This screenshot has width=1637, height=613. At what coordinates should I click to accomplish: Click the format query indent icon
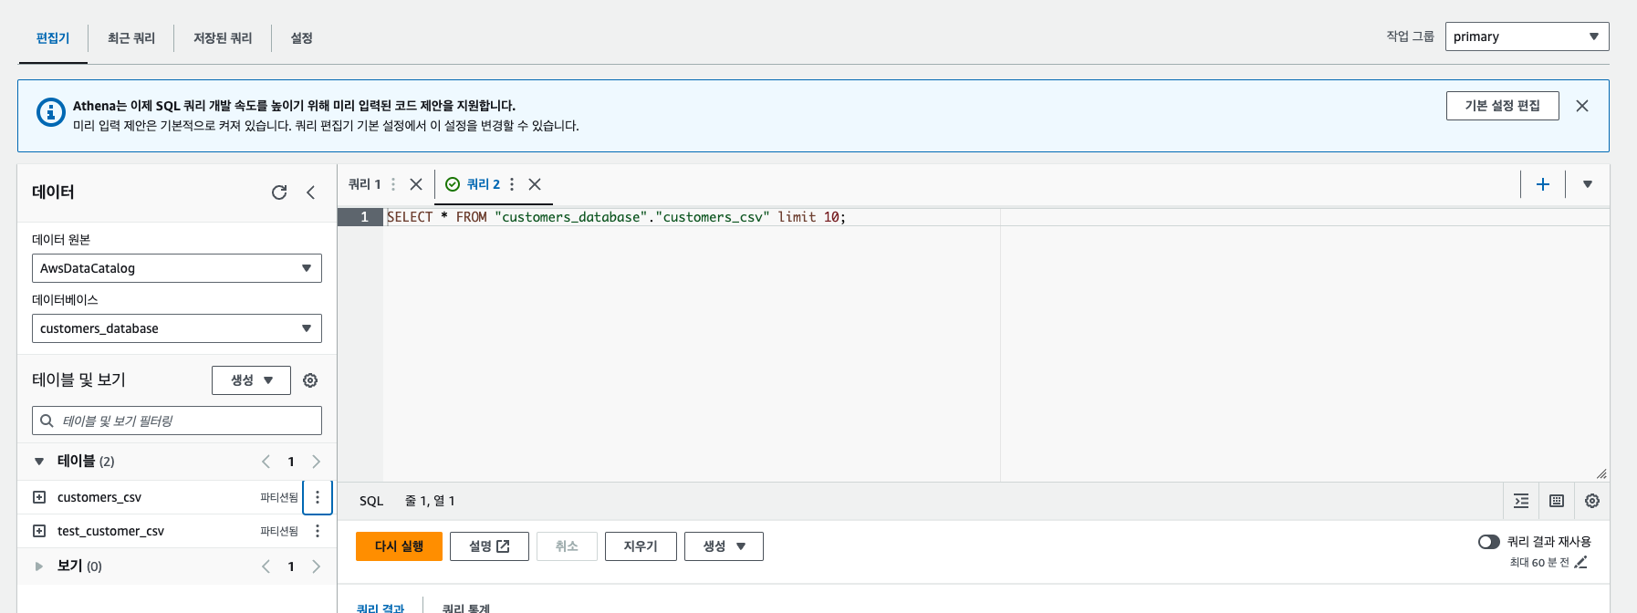point(1521,501)
